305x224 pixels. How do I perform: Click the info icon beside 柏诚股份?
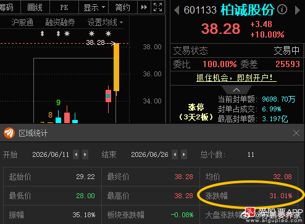[282, 9]
